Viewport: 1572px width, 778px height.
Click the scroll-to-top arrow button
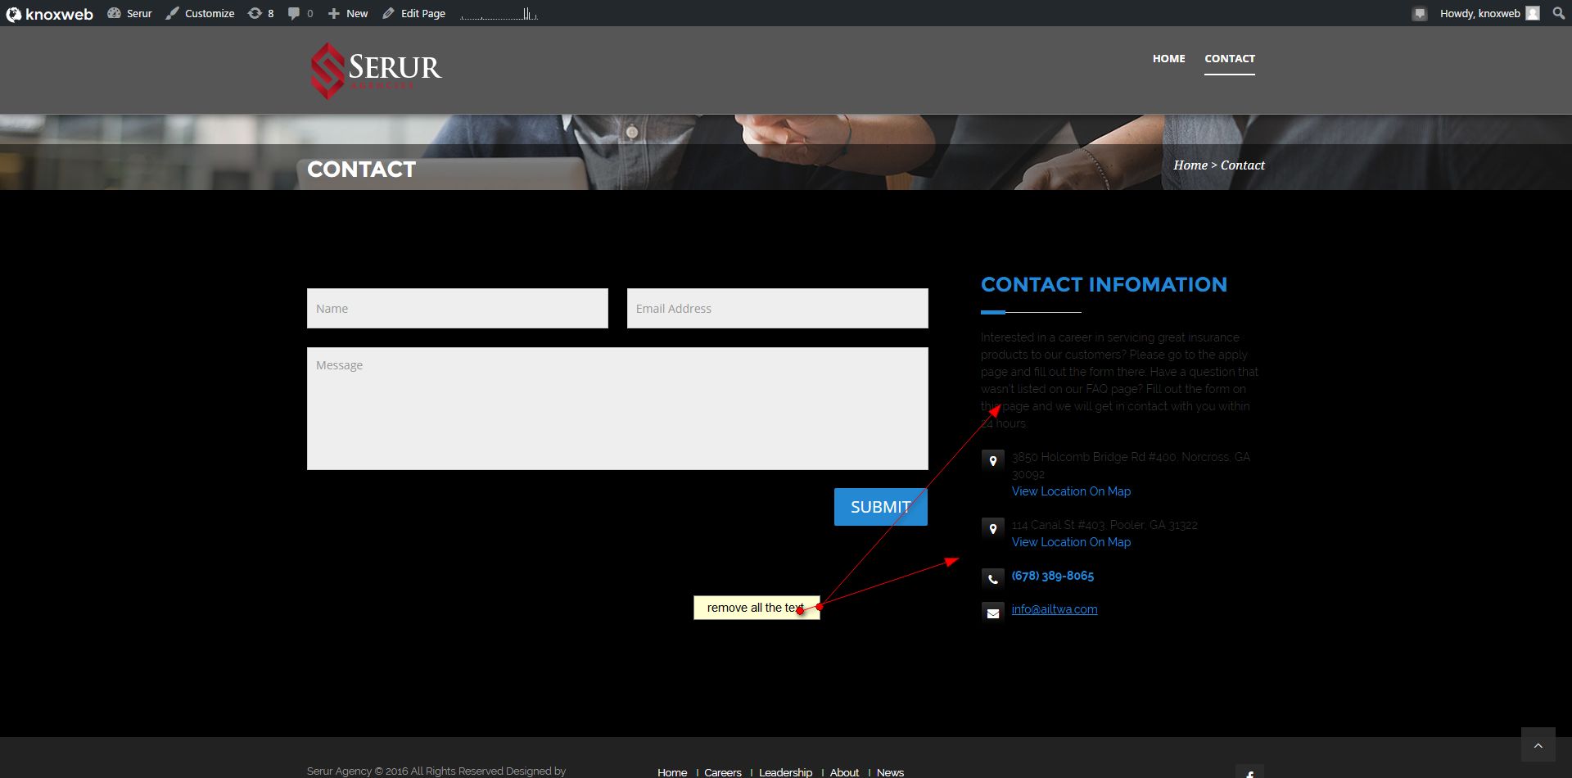pyautogui.click(x=1538, y=744)
